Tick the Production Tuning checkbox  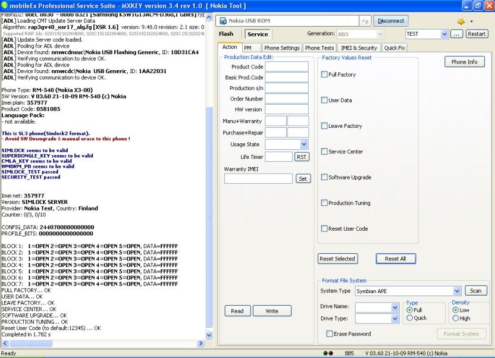click(324, 203)
